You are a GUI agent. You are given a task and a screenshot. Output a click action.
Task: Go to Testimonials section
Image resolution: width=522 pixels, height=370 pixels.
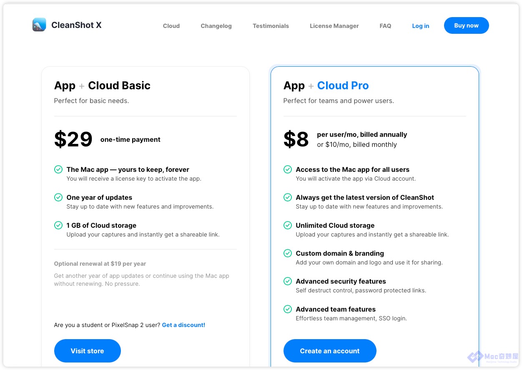click(x=271, y=26)
